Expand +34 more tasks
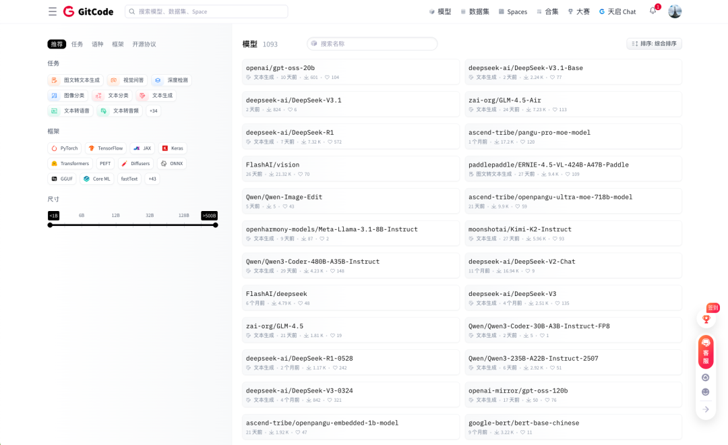Viewport: 728px width, 445px height. coord(153,111)
